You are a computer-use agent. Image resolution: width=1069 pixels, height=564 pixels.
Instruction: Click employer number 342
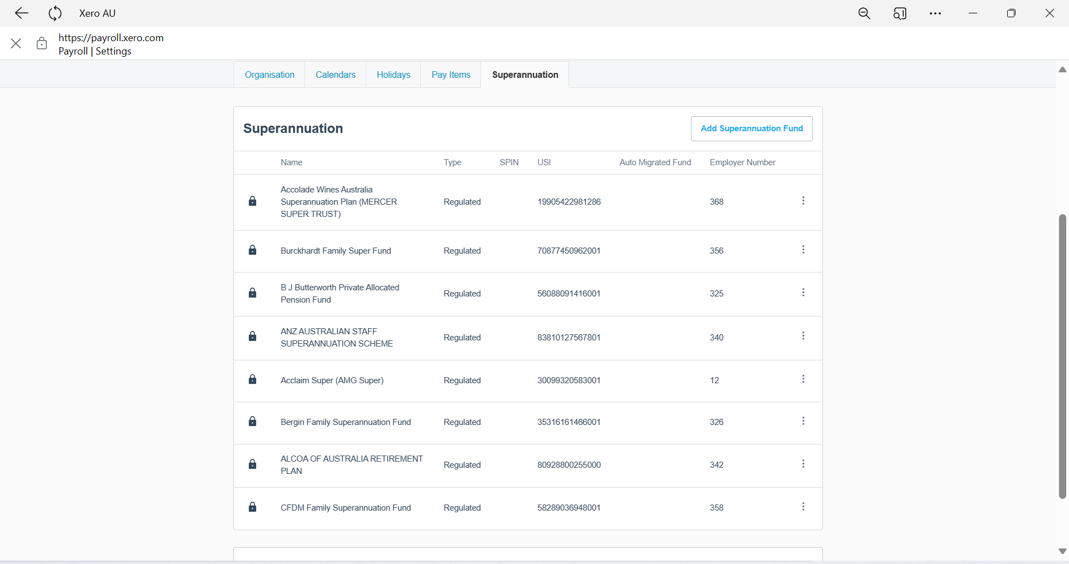coord(717,465)
